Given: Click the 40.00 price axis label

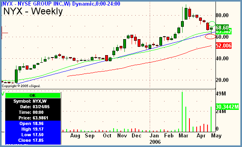Looking at the screenshot, I should pos(222,59).
